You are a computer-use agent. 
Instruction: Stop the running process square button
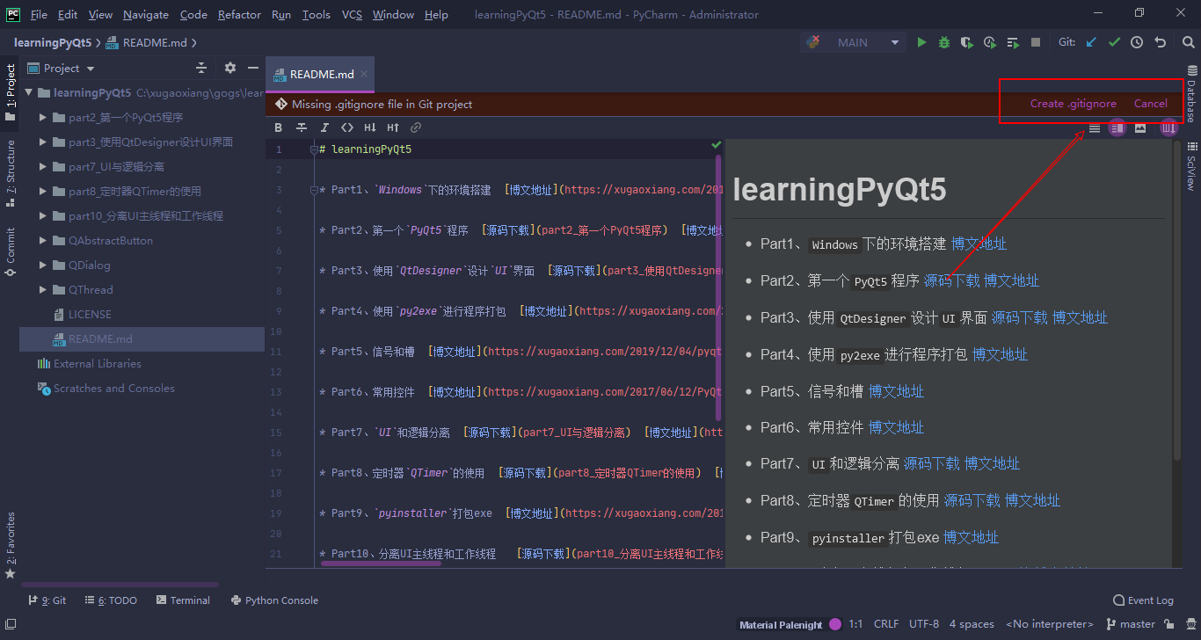(x=1036, y=42)
